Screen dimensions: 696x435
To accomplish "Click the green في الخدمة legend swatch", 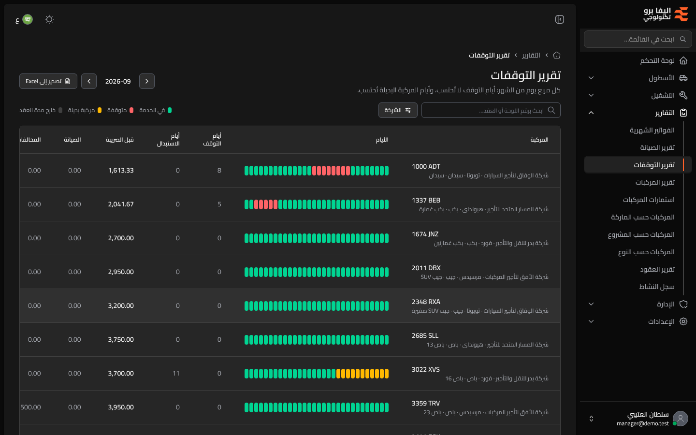I will click(170, 110).
